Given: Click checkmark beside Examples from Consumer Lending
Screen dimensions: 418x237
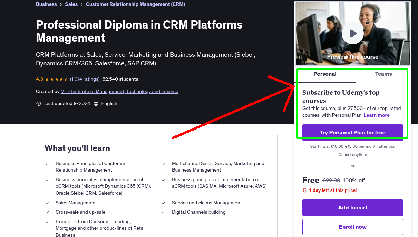Looking at the screenshot, I should click(47, 221).
